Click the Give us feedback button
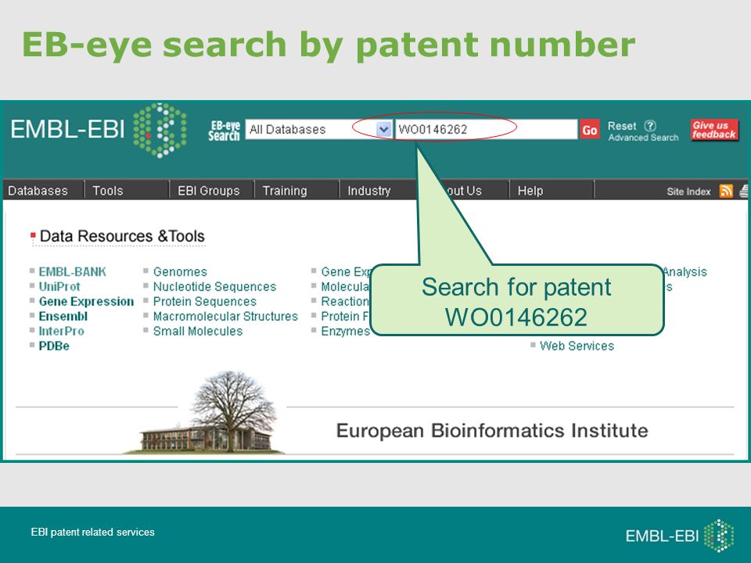The image size is (751, 563). 713,130
